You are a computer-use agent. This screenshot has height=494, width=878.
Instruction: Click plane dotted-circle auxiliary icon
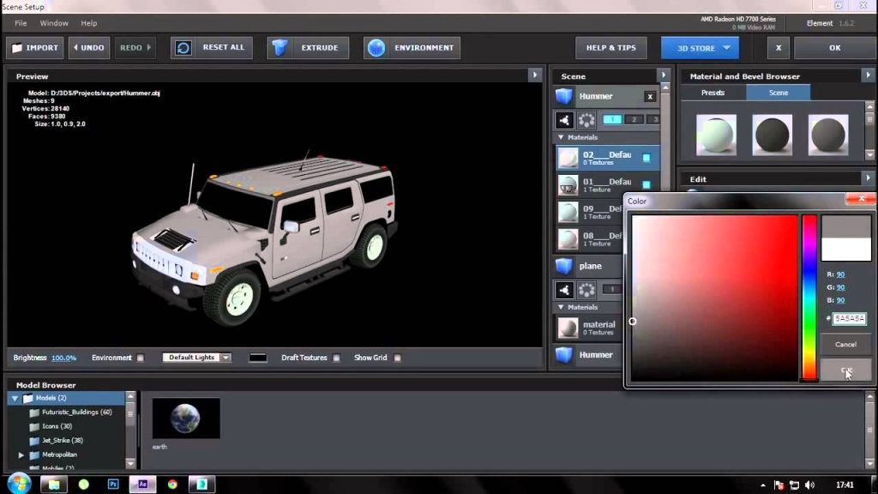586,290
